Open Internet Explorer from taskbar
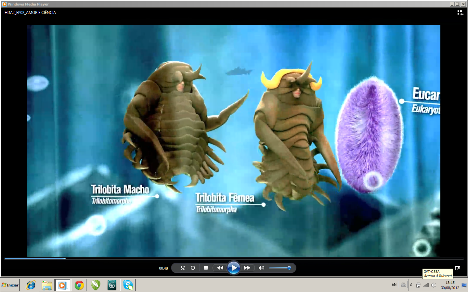The height and width of the screenshot is (292, 468). pyautogui.click(x=31, y=285)
